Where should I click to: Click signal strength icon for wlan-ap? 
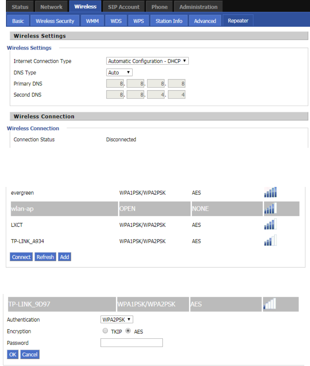point(270,209)
